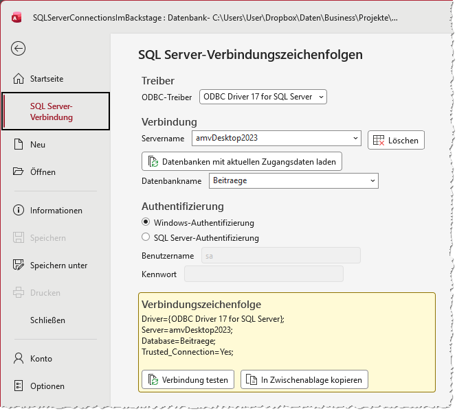Expand the Servername combo box arrow
Screen dimensions: 457x413
tap(355, 138)
